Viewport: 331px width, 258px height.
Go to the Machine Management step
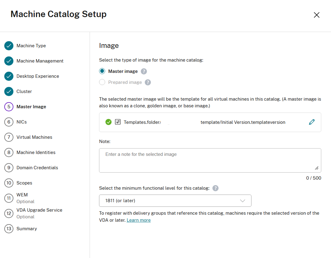(40, 61)
